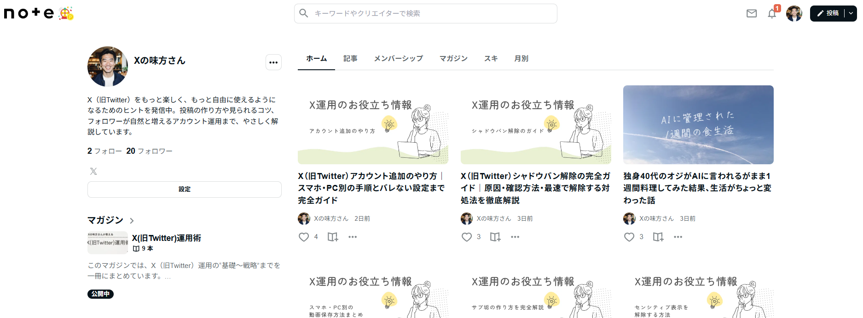Click the 設定 button
This screenshot has width=863, height=318.
coord(185,190)
